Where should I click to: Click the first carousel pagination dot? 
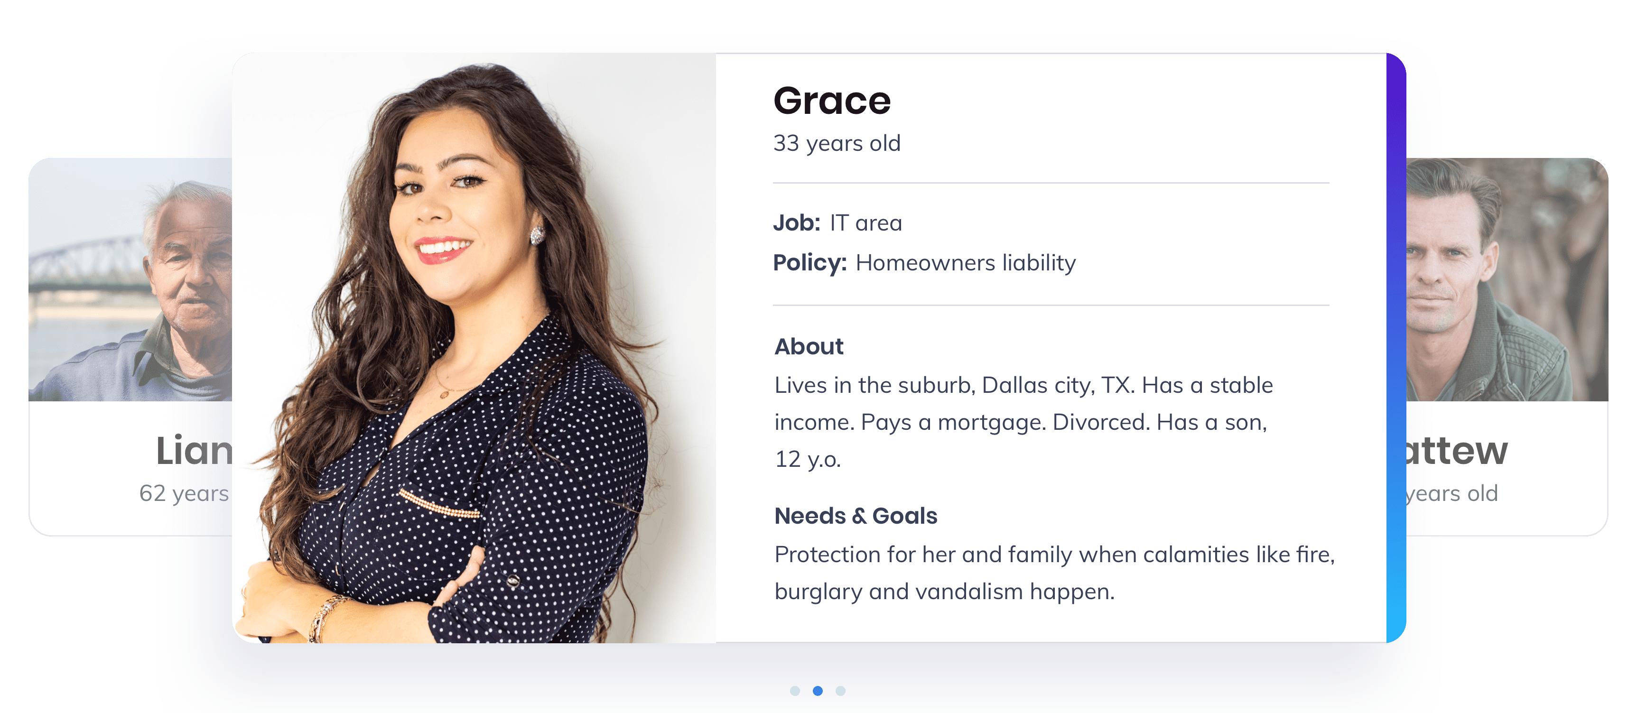(x=794, y=691)
